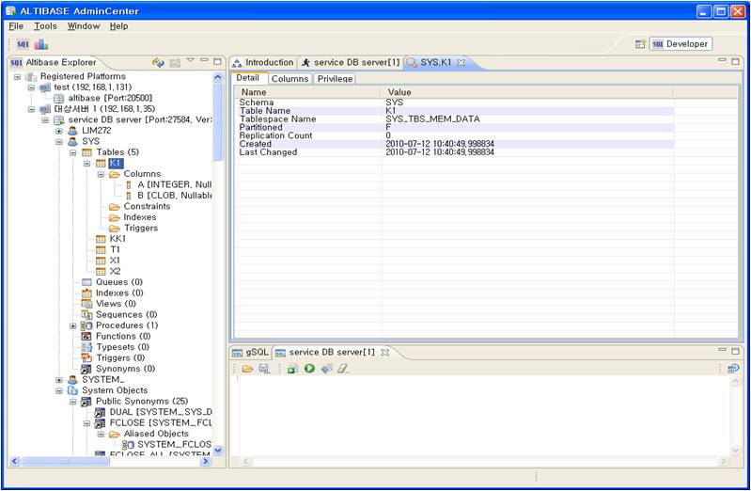Click the save script icon in gSQL toolbar
The height and width of the screenshot is (491, 751).
[264, 369]
